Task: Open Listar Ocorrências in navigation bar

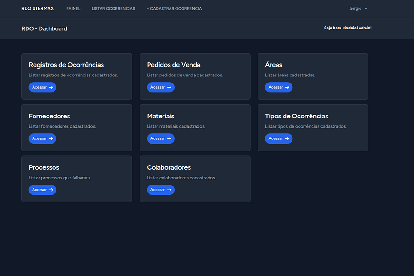Action: tap(113, 9)
